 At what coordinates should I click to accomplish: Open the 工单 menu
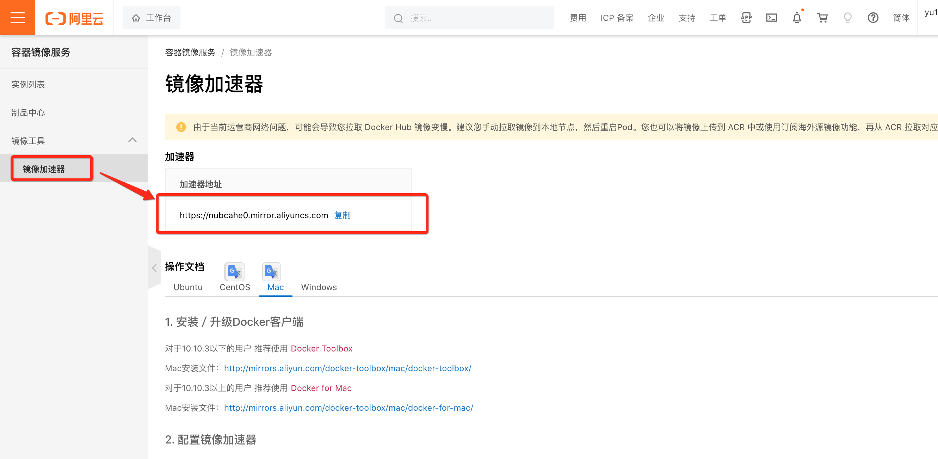pos(718,18)
